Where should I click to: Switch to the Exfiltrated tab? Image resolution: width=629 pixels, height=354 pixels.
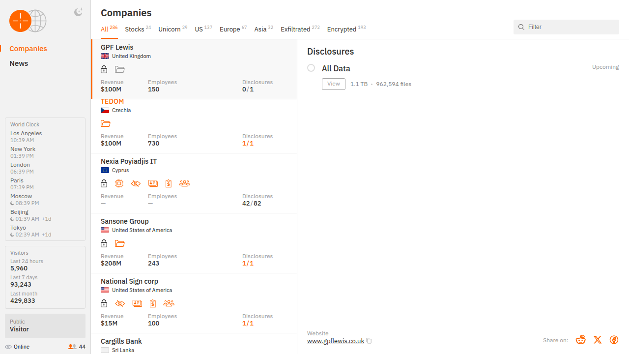click(x=300, y=29)
